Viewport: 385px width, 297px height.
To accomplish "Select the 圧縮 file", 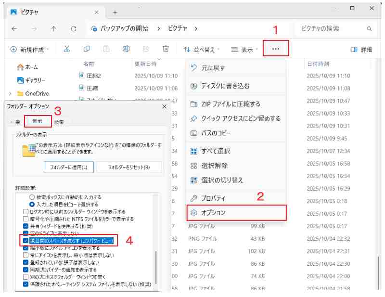I will (89, 88).
